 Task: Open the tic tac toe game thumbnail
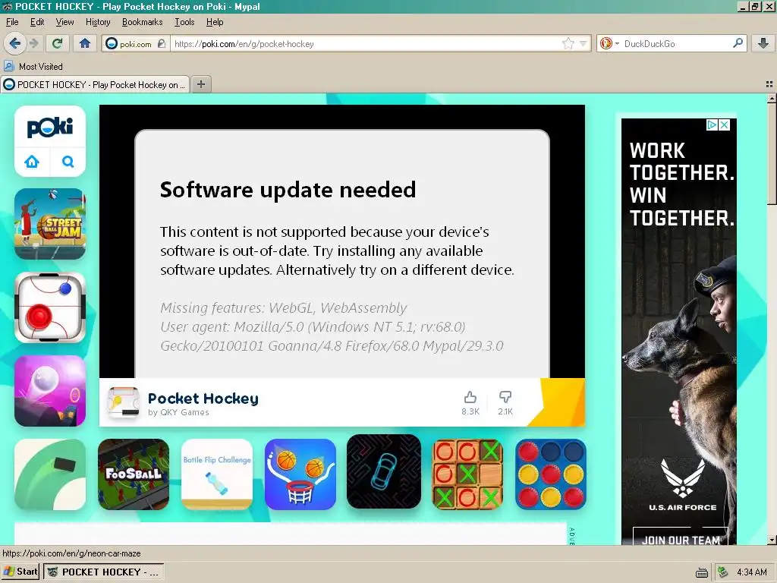coord(467,474)
